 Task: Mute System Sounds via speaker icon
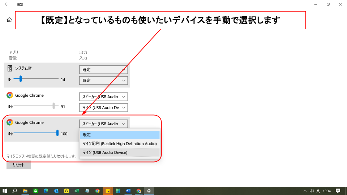coord(10,79)
